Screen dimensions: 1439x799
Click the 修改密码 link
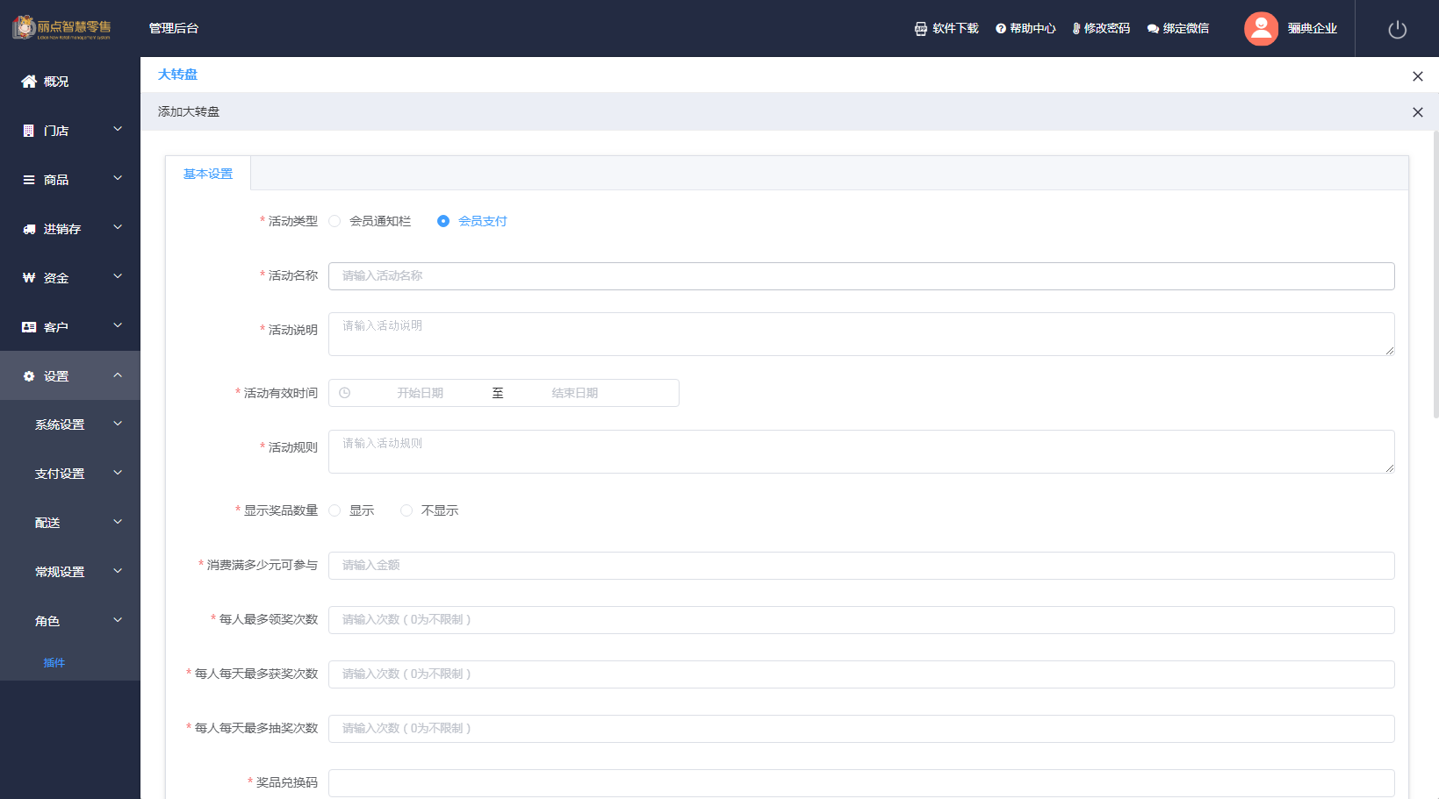pos(1107,29)
